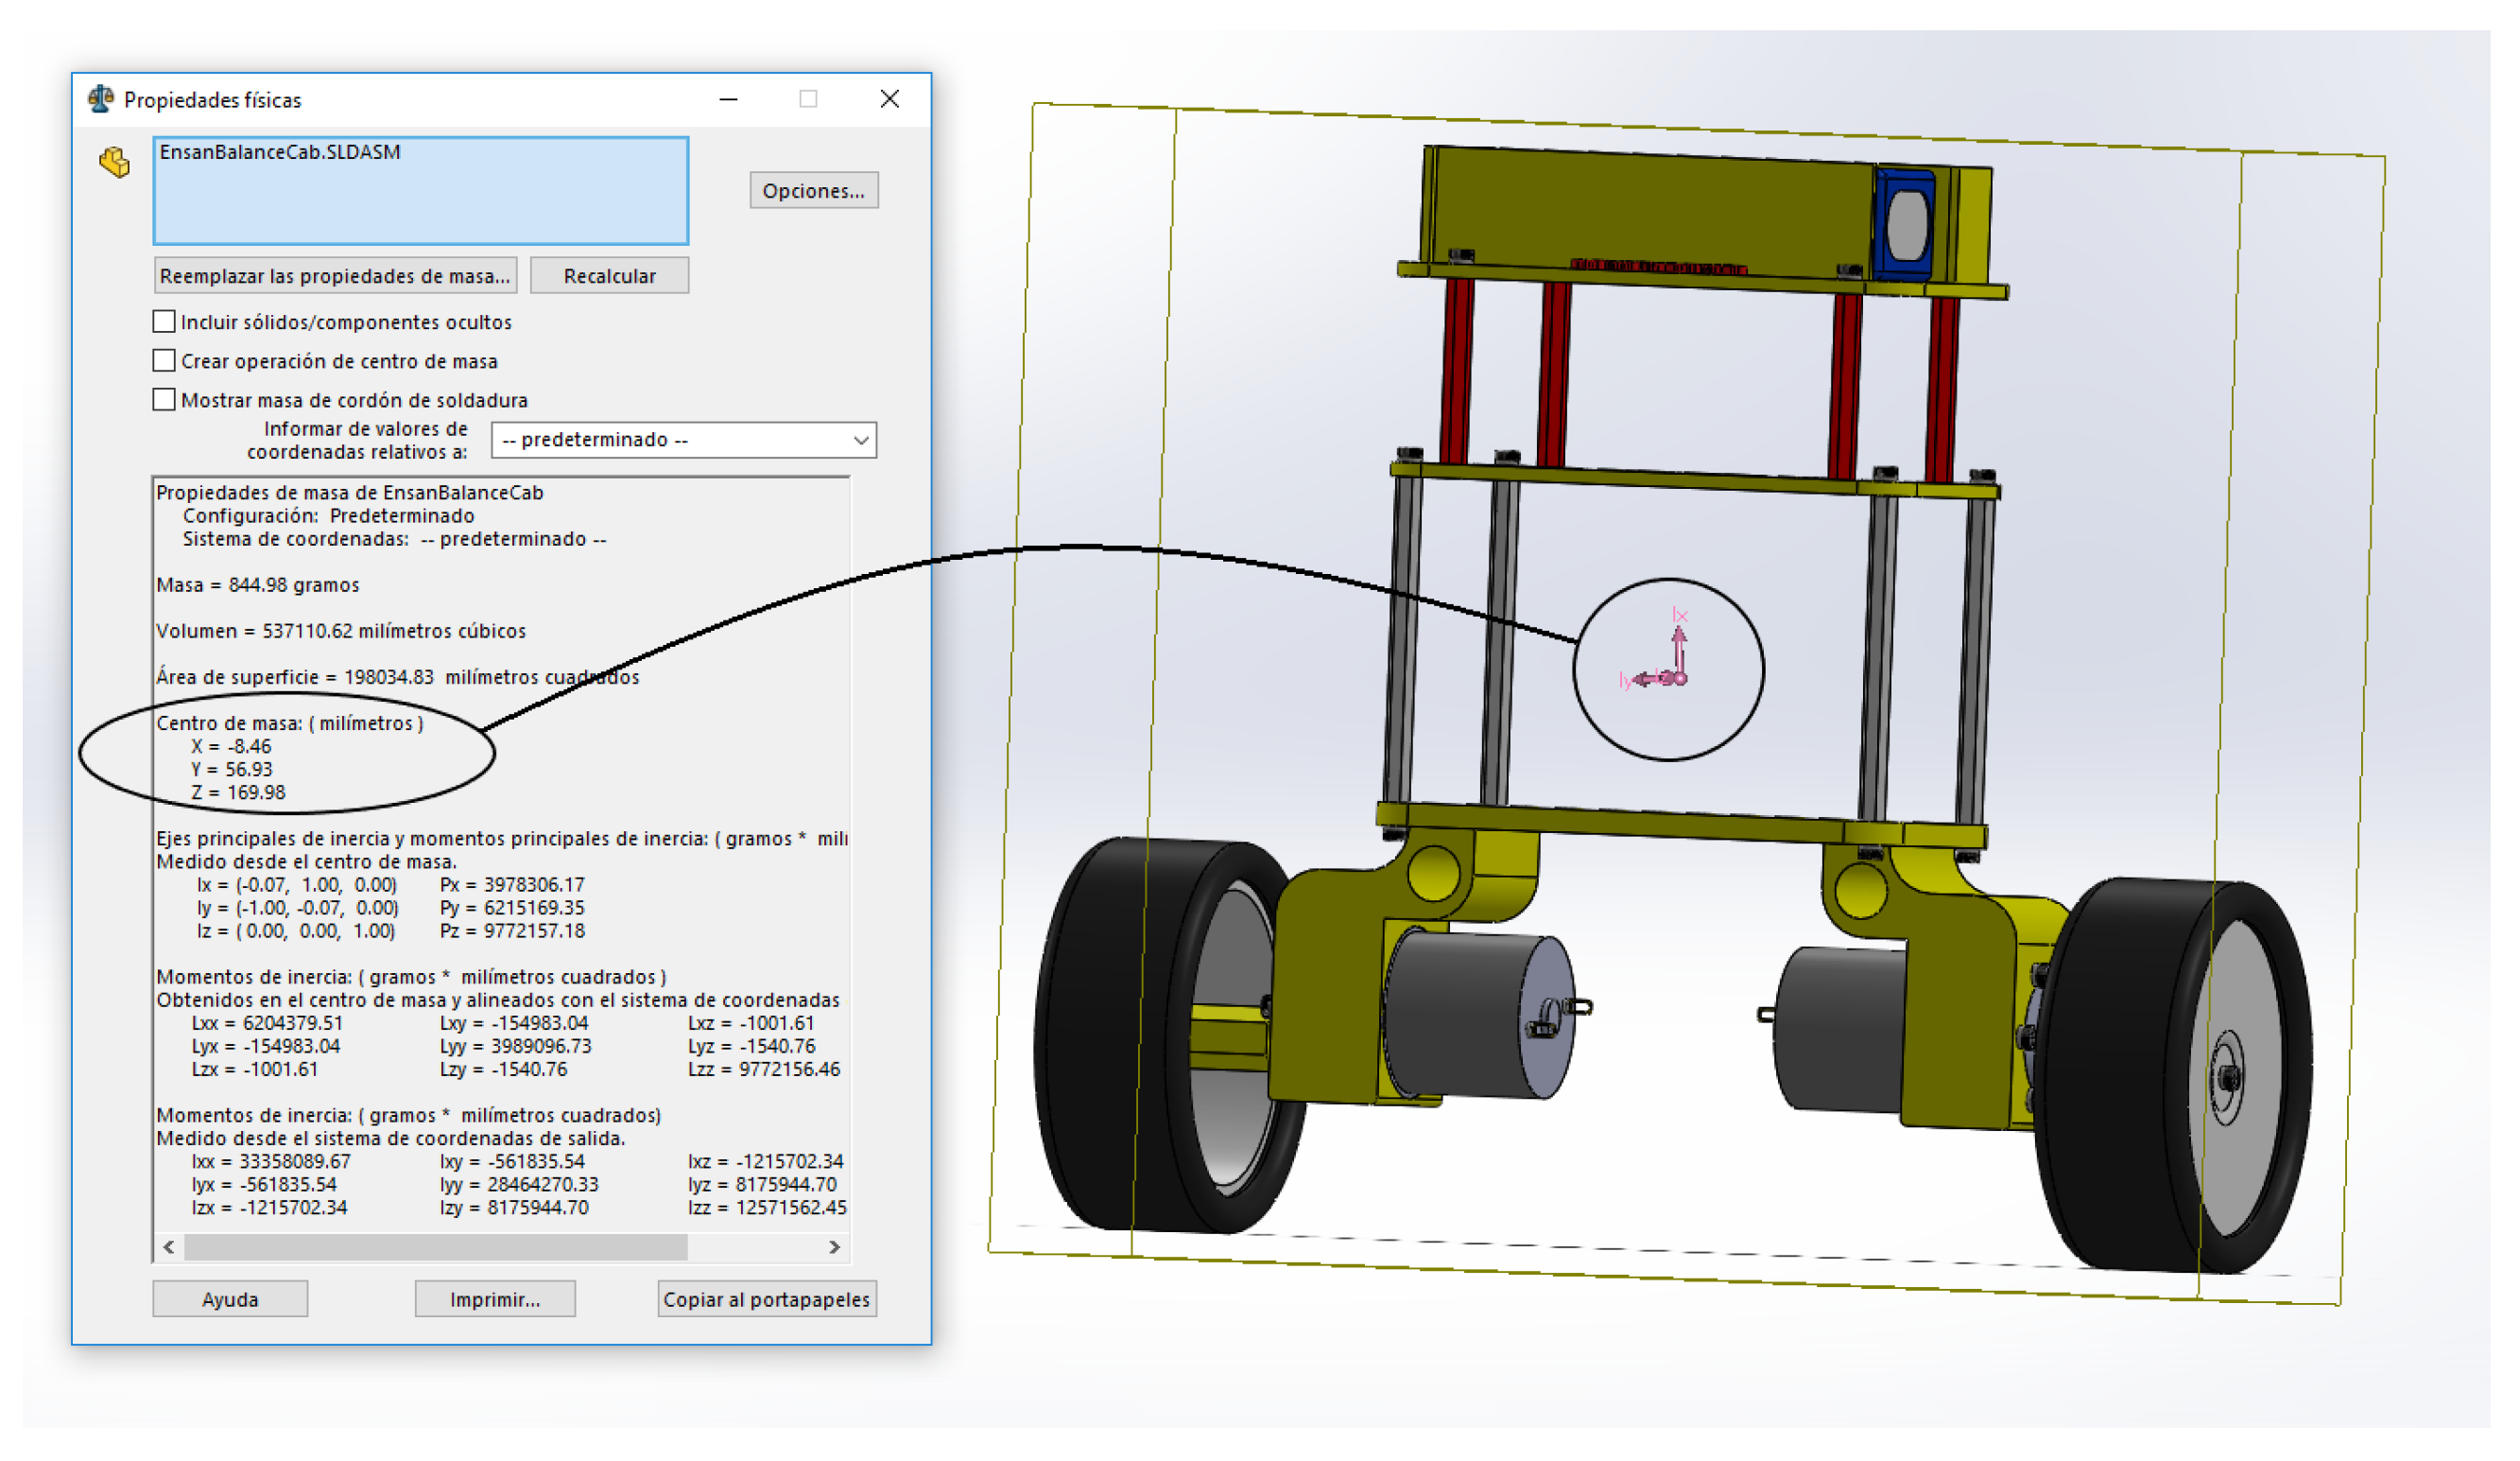
Task: Click the X = -8.46 value
Action: (232, 745)
